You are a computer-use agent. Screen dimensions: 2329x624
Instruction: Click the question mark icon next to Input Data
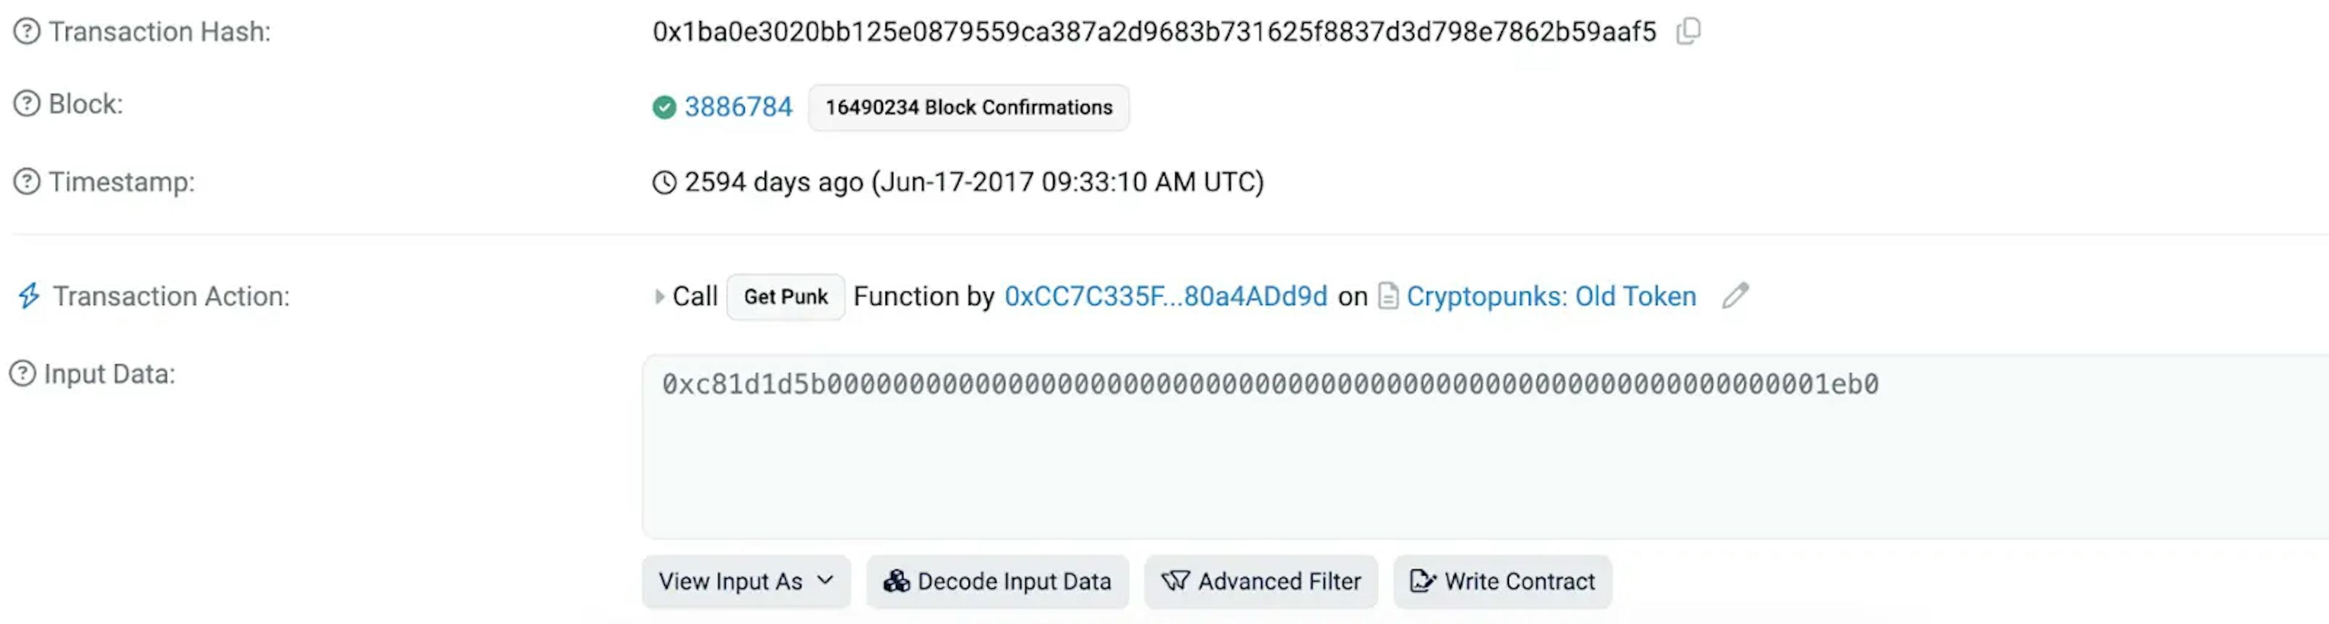tap(22, 374)
